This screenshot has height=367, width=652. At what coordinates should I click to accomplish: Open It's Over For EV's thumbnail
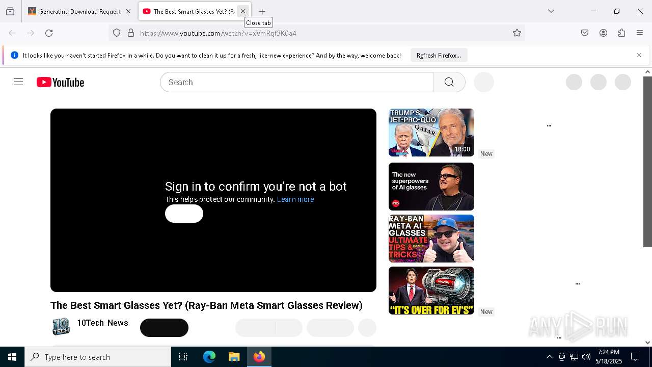431,291
